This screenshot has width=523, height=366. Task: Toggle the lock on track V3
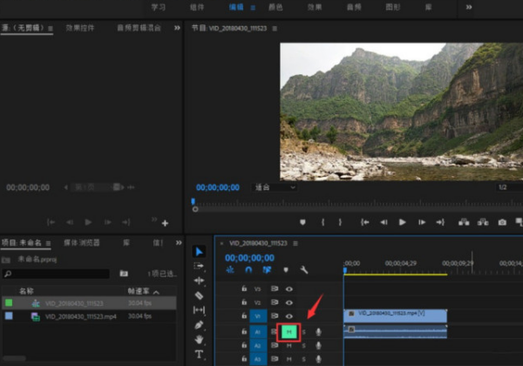[x=244, y=288]
